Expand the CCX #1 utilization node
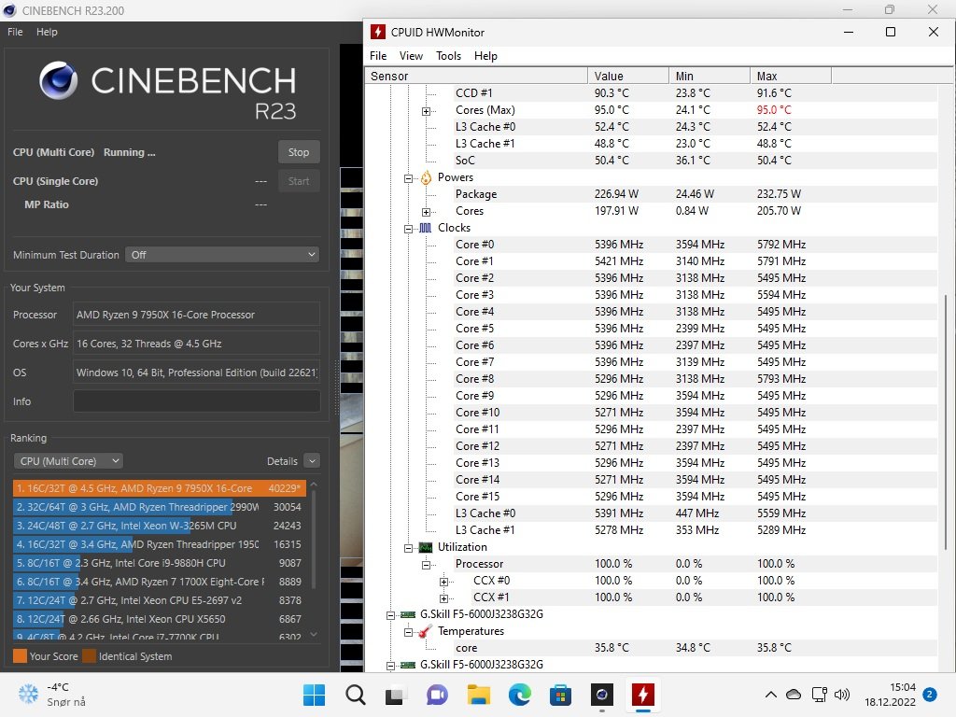956x717 pixels. point(443,598)
